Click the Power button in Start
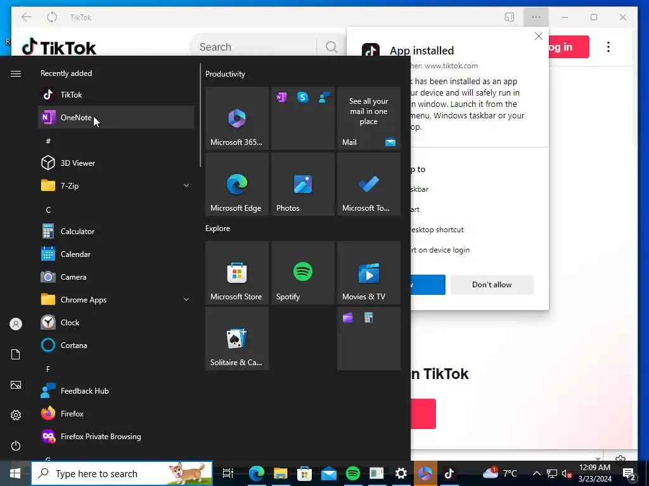Screen dimensions: 649x486 16,446
